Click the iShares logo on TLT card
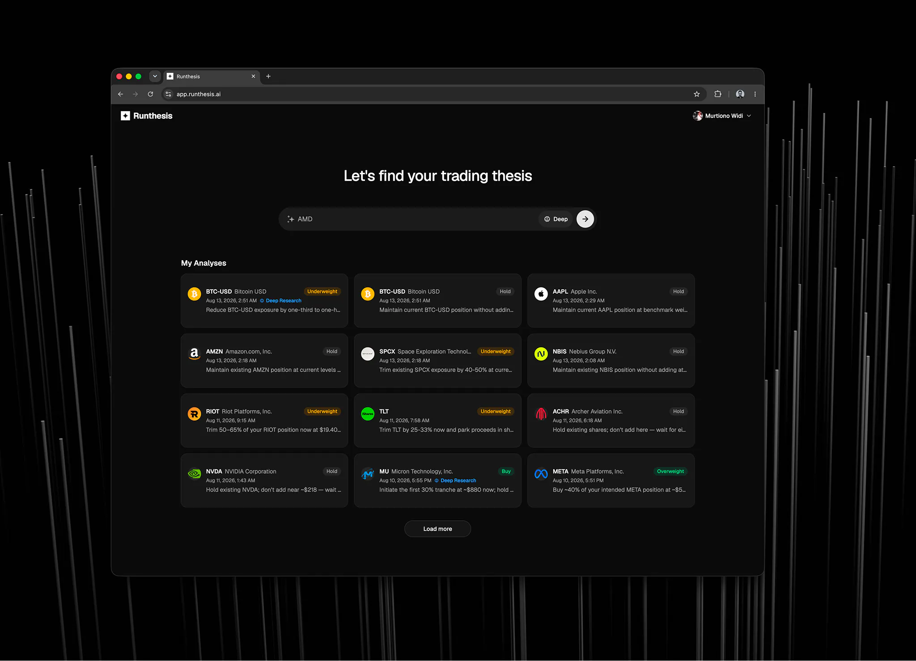916x661 pixels. coord(368,414)
